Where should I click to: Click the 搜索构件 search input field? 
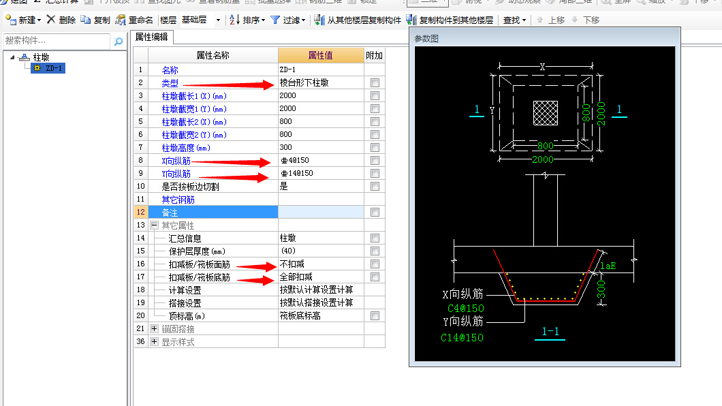(57, 41)
